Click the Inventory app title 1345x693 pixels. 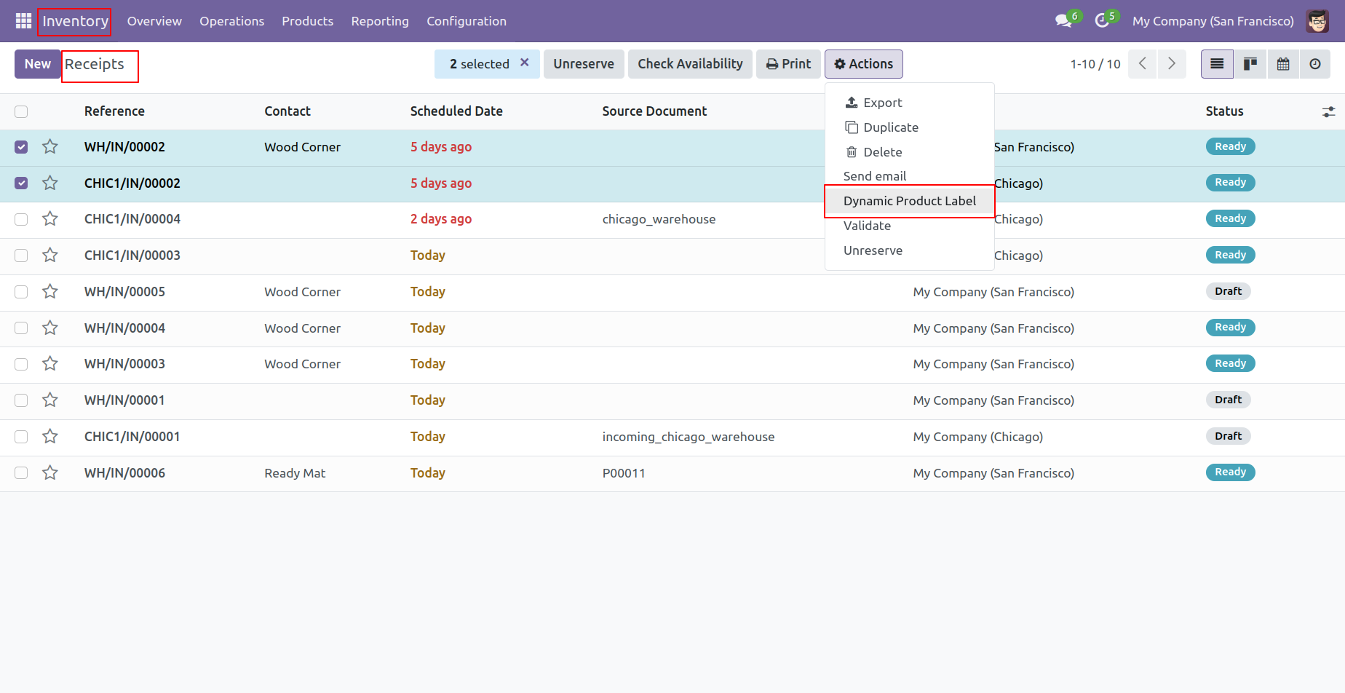(75, 21)
